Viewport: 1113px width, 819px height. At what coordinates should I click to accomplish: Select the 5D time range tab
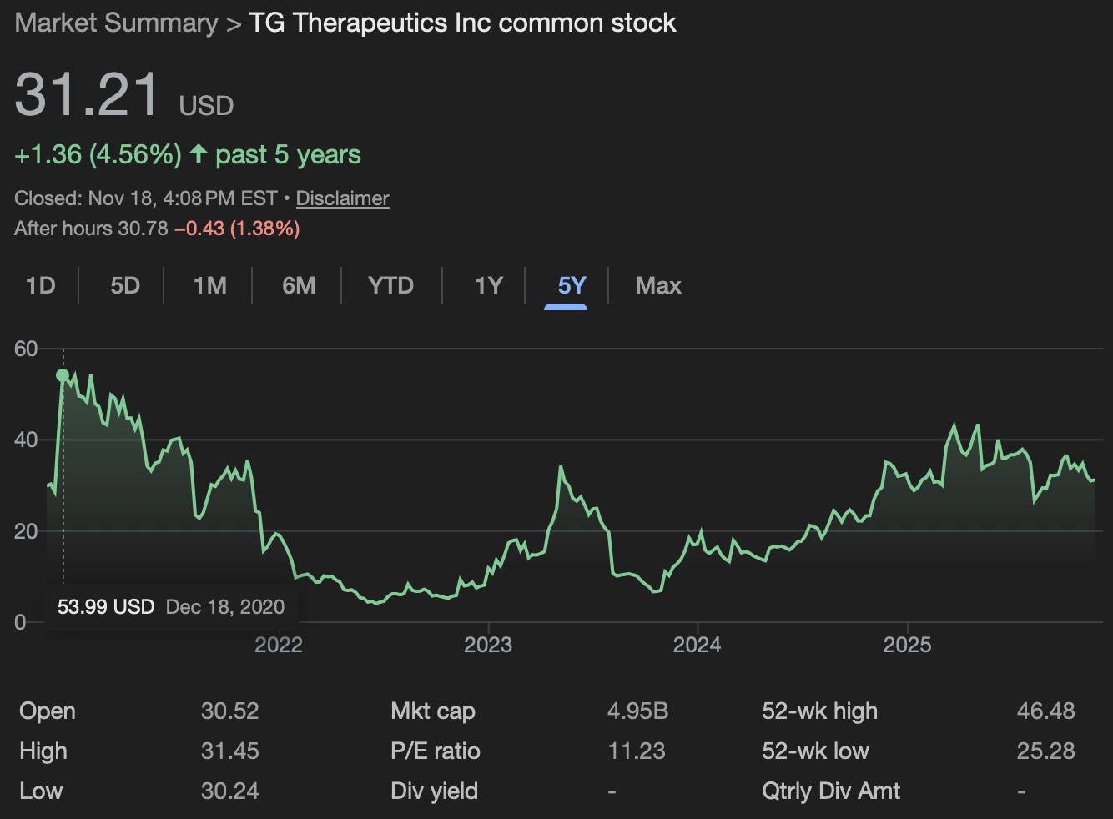(125, 286)
